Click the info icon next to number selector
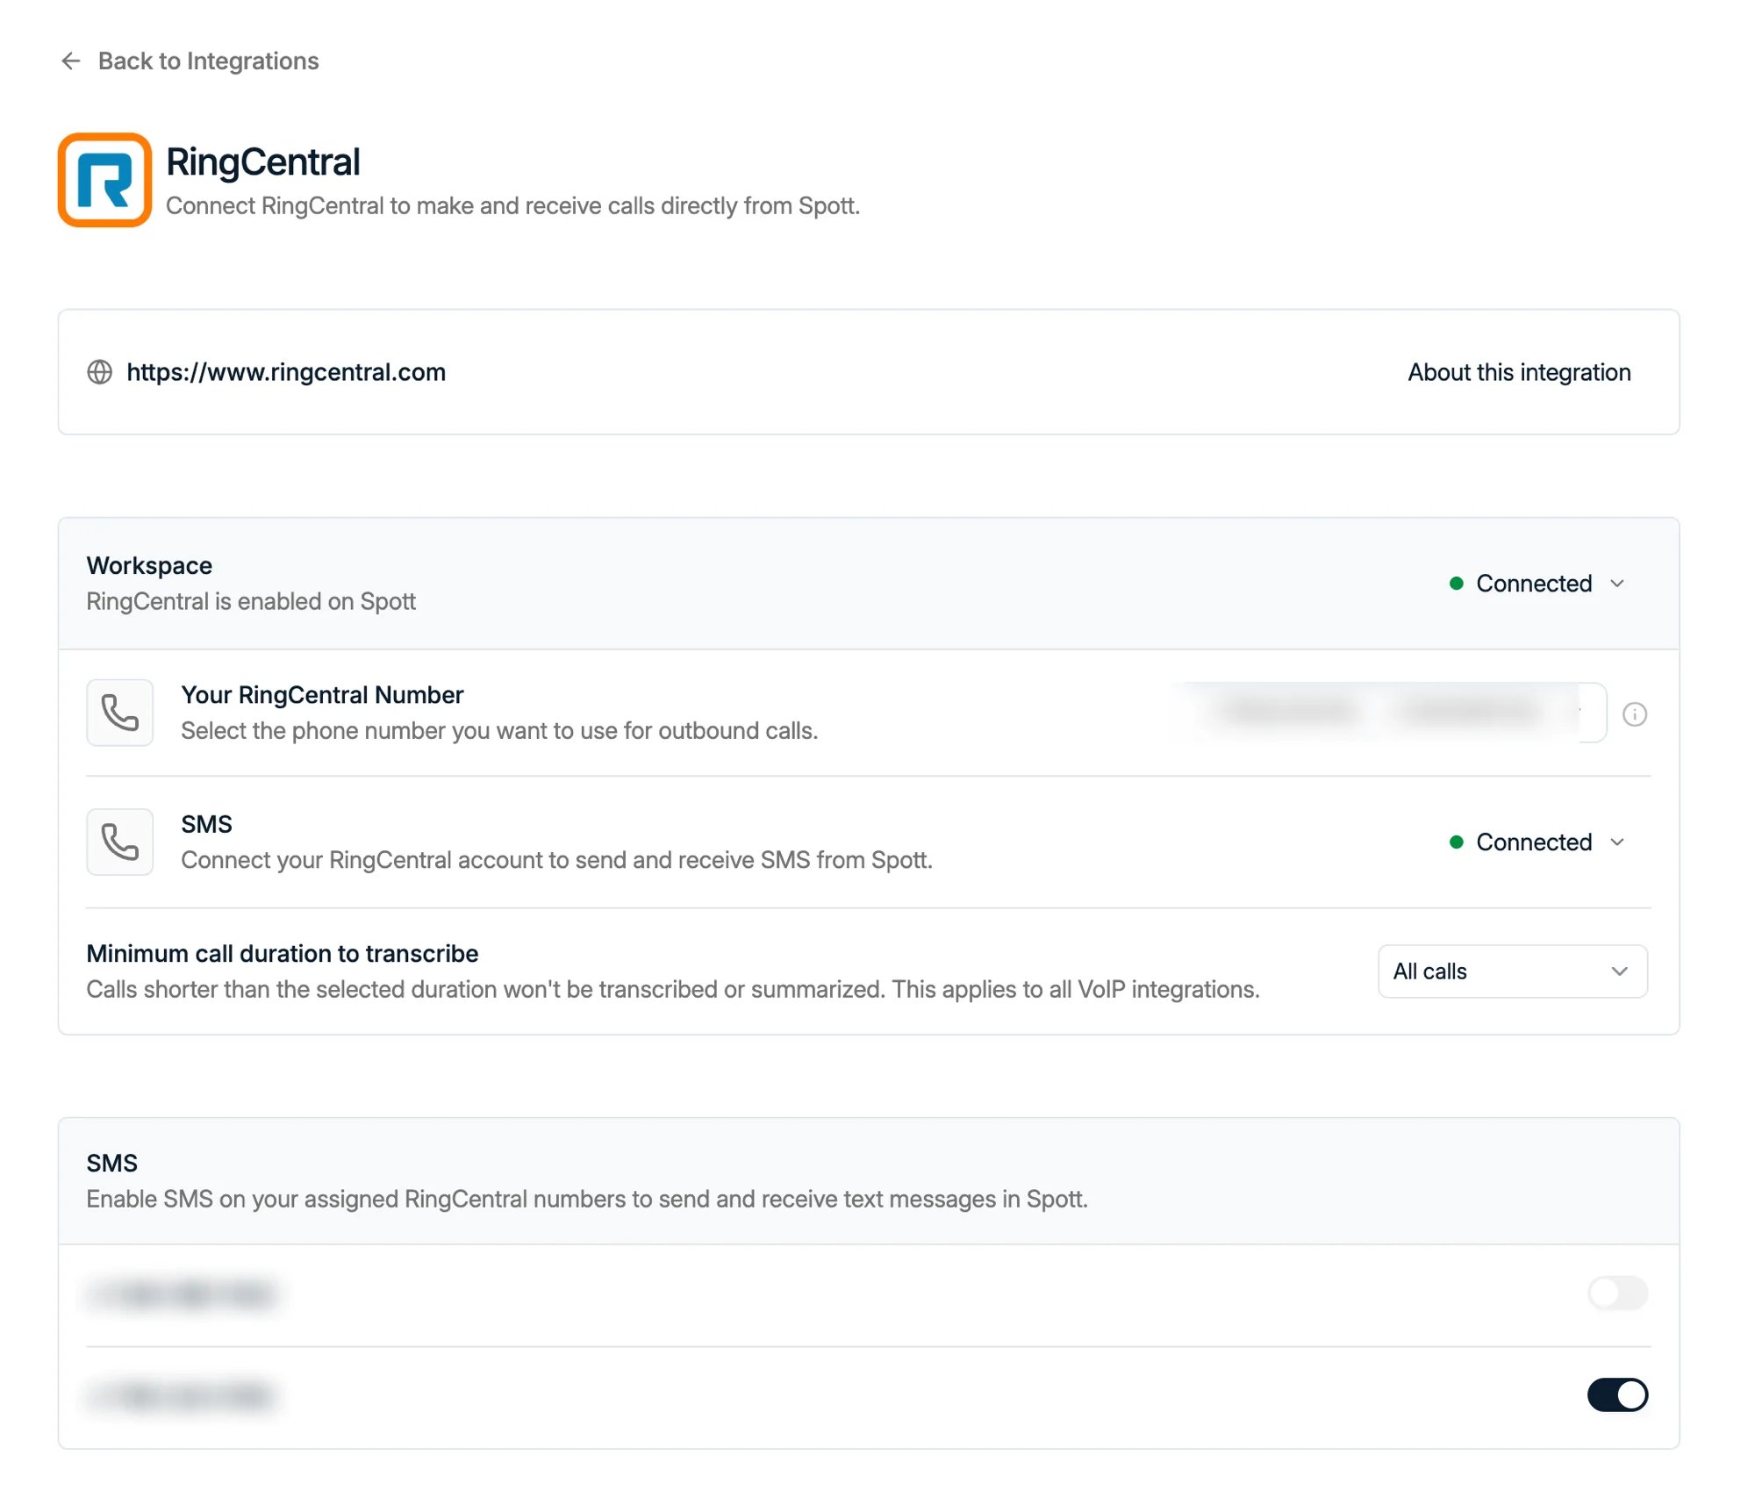 tap(1635, 714)
